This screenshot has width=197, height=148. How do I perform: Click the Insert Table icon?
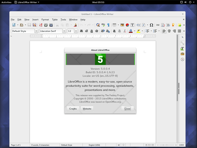(x=114, y=25)
